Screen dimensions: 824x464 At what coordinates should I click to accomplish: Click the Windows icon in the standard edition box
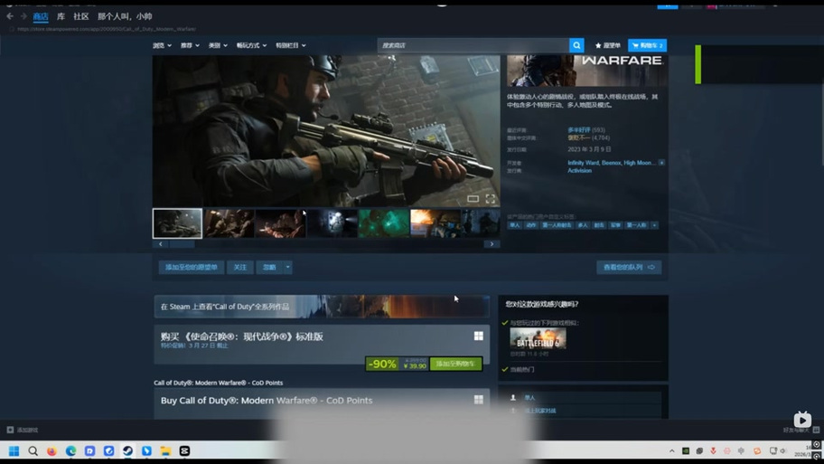pyautogui.click(x=478, y=336)
